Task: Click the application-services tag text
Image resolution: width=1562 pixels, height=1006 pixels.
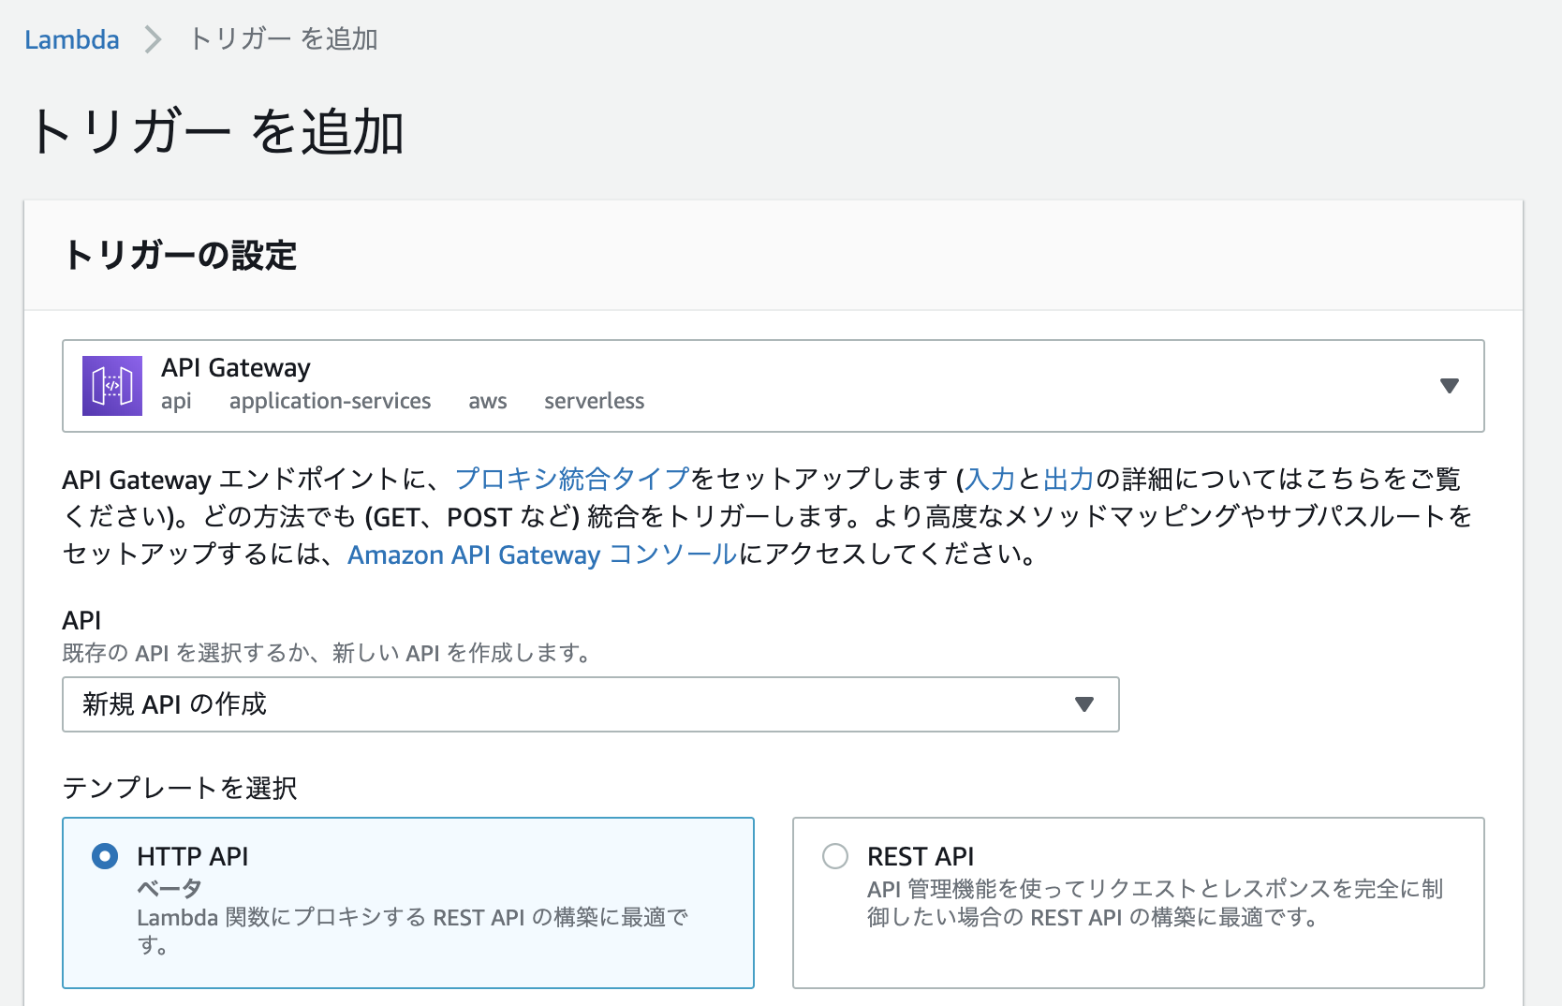Action: (x=330, y=401)
